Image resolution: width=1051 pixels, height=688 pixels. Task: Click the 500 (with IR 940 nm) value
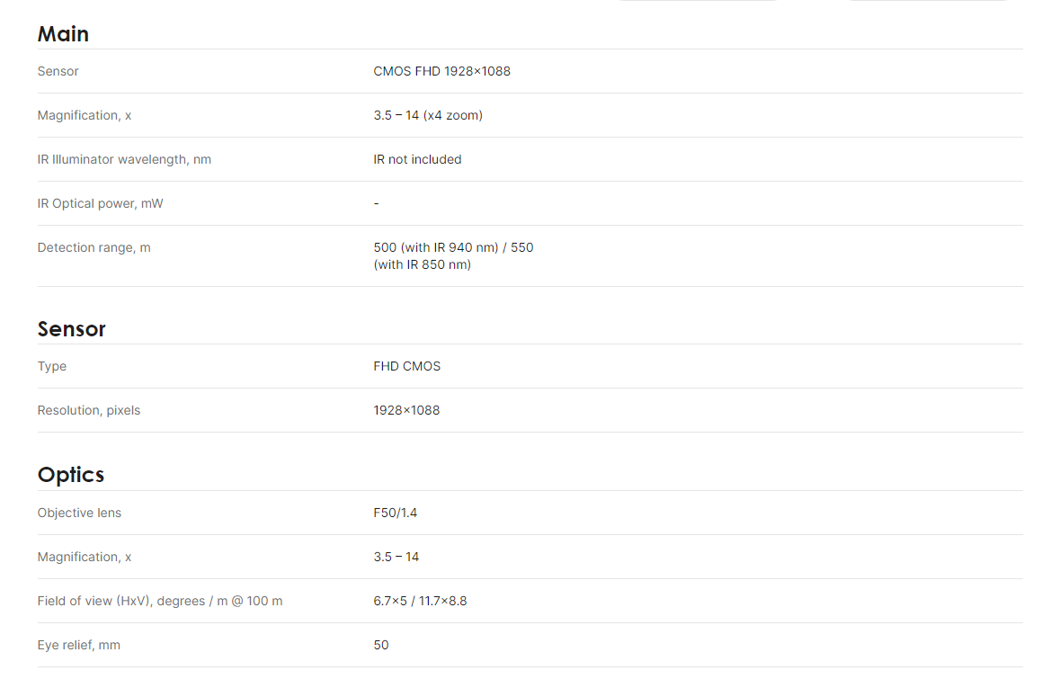[436, 247]
